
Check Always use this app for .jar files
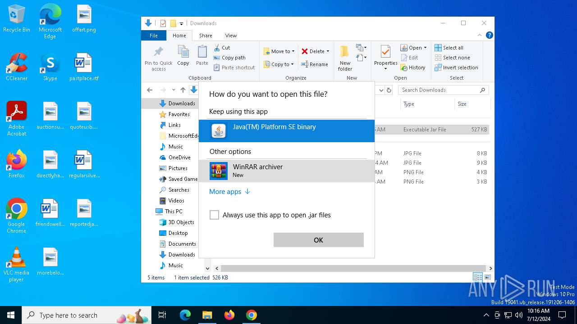215,215
